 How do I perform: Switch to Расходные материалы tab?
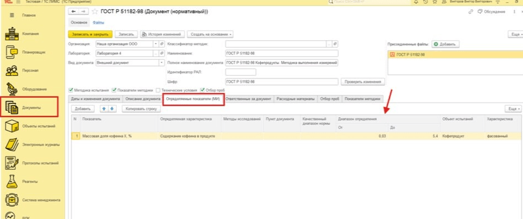tap(296, 99)
